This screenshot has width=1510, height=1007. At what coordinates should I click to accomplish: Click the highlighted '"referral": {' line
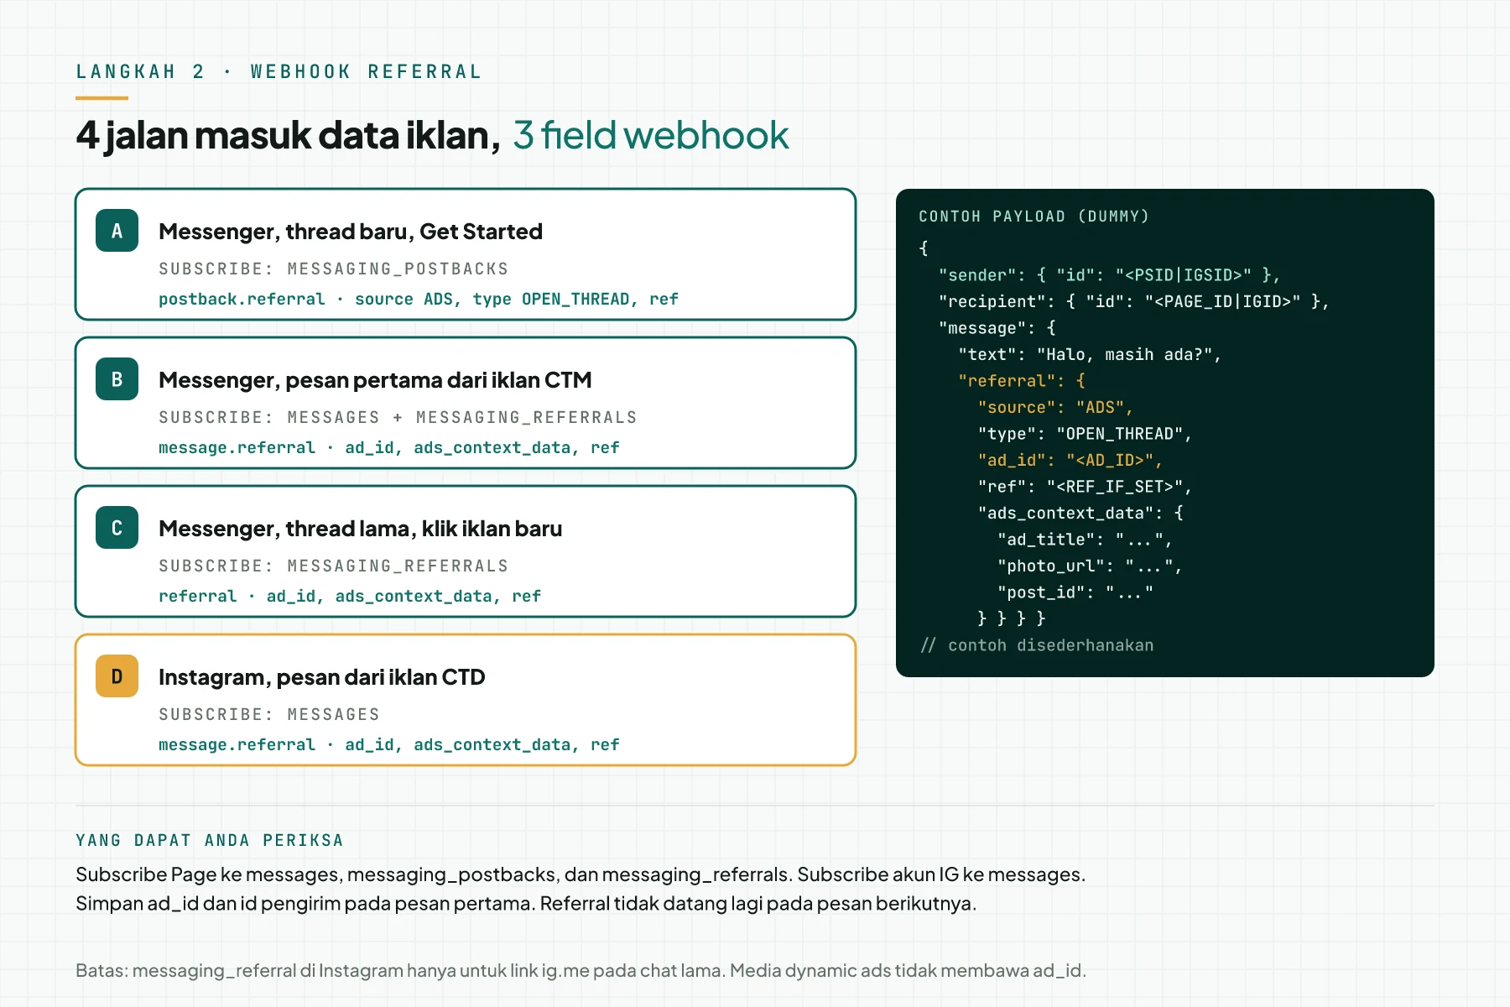pyautogui.click(x=1022, y=381)
